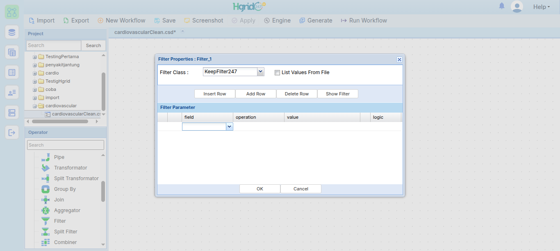Collapse the cardiovascular folder
Viewport: 560px width, 251px height.
35,106
